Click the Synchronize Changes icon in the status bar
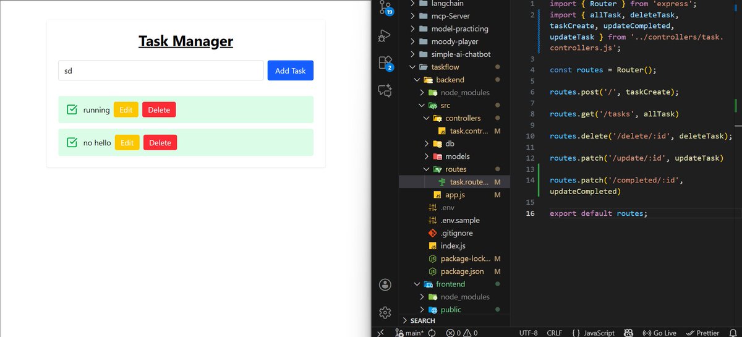The height and width of the screenshot is (337, 742). [x=432, y=333]
